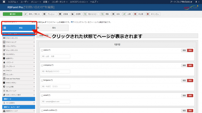Screen dimensions: 202x113
Task: Click the 削除 X toolbar button
Action: click(116, 14)
